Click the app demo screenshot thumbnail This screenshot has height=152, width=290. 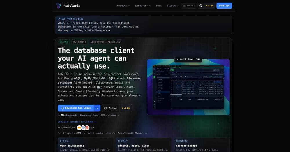(188, 87)
